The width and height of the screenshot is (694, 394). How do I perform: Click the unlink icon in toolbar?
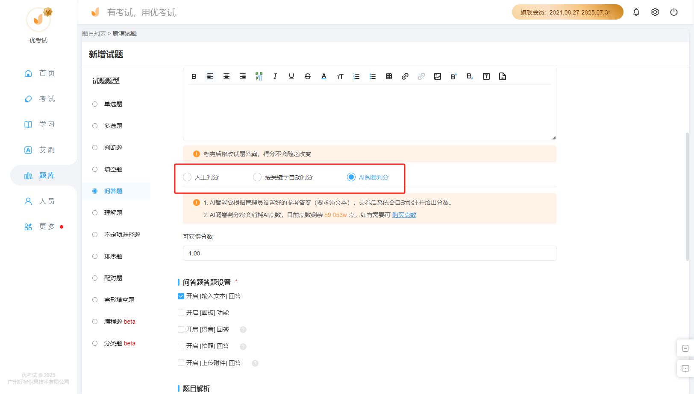pyautogui.click(x=421, y=76)
